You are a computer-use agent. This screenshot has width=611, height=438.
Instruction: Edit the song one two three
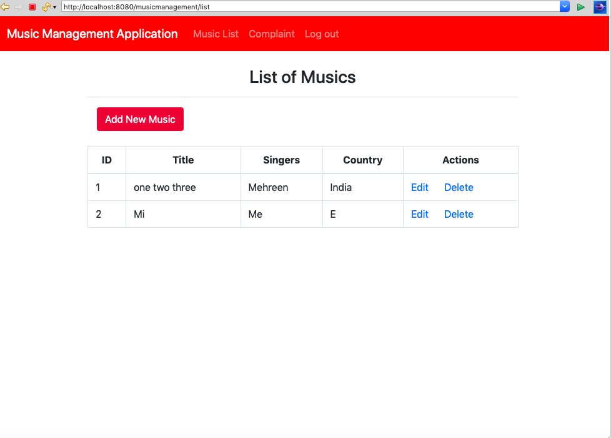point(419,187)
